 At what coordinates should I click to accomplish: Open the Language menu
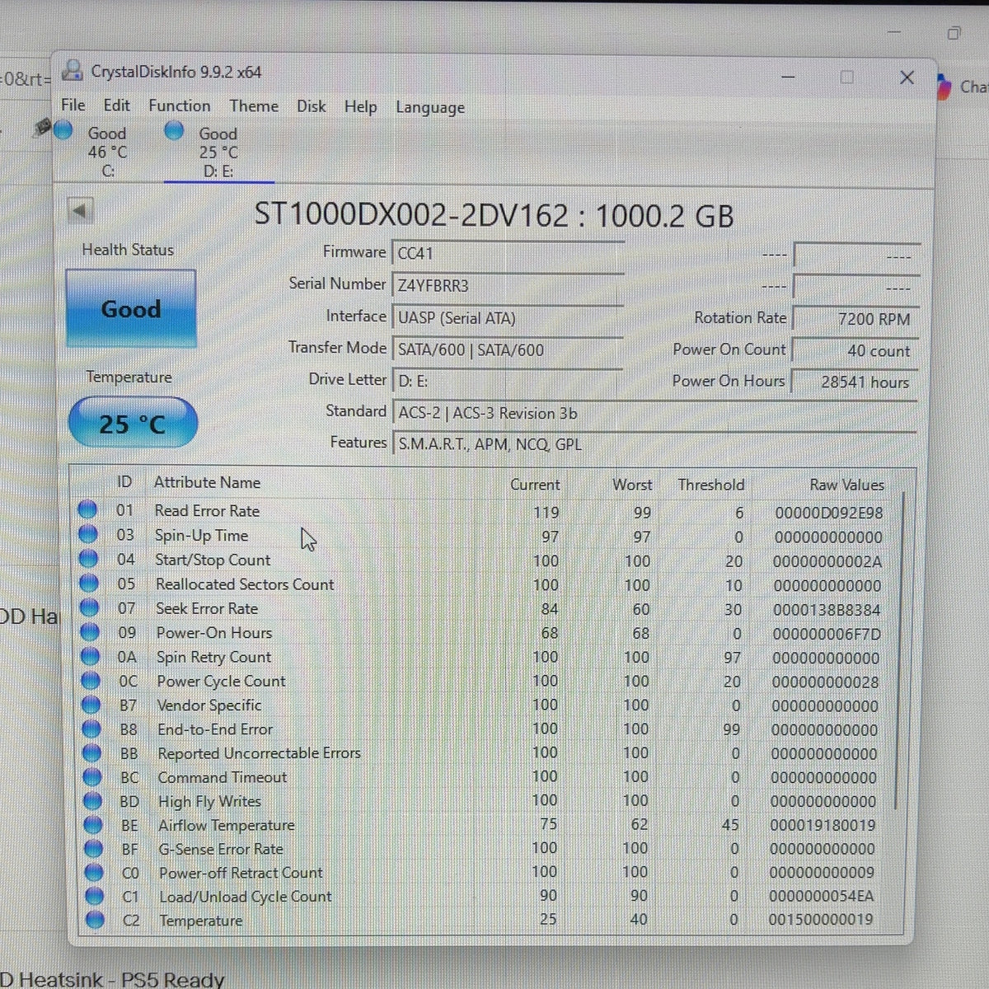coord(430,107)
